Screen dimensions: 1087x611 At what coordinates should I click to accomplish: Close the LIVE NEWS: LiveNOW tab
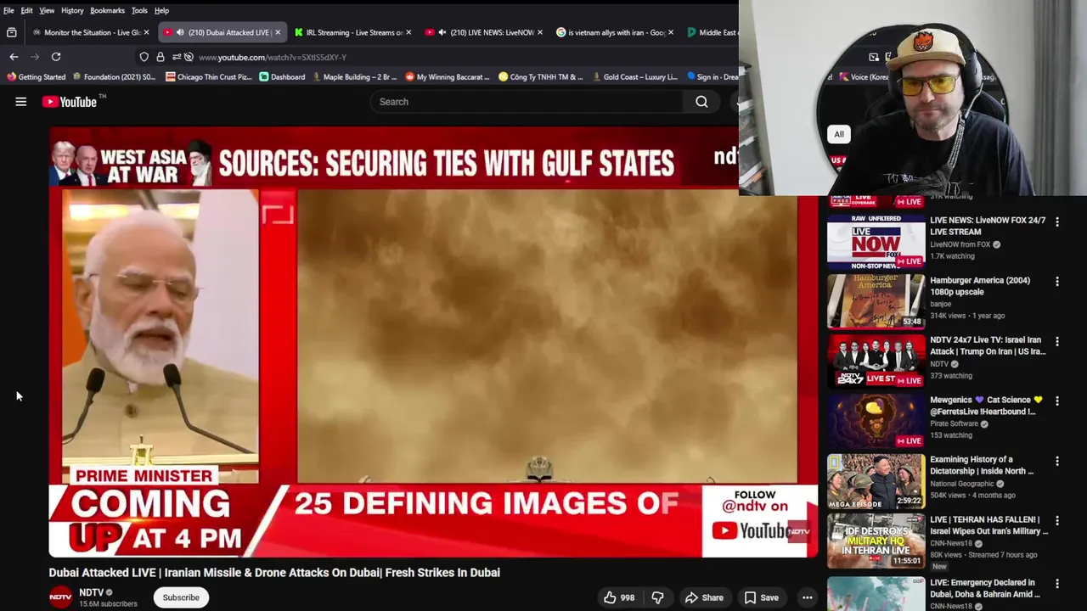539,32
